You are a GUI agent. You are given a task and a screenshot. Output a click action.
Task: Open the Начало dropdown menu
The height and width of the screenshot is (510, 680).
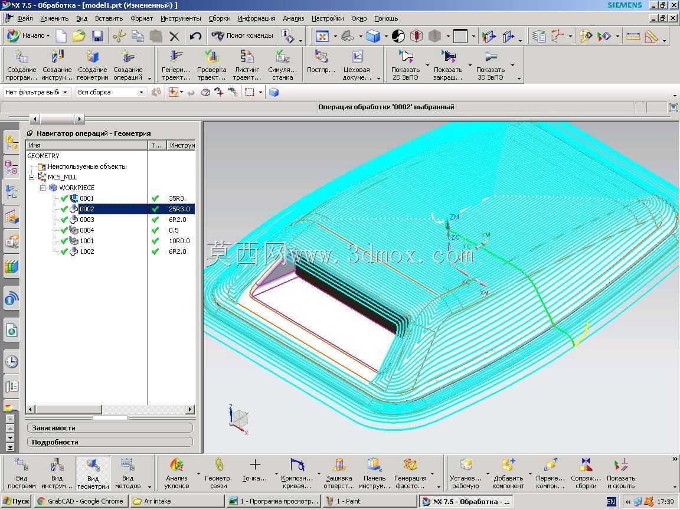point(28,35)
